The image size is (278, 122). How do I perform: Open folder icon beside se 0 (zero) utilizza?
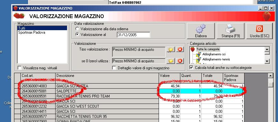[x=171, y=61]
